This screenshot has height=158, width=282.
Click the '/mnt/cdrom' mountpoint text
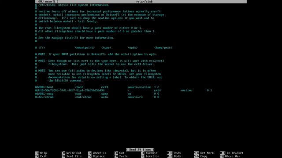coord(83,97)
